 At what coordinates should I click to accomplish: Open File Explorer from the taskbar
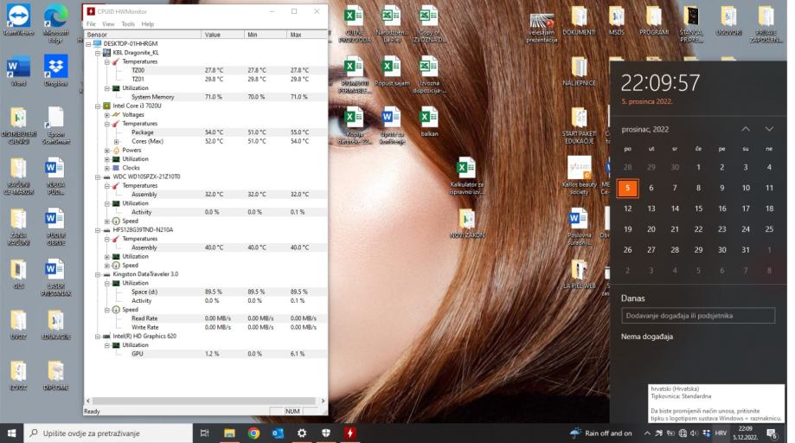pos(229,433)
